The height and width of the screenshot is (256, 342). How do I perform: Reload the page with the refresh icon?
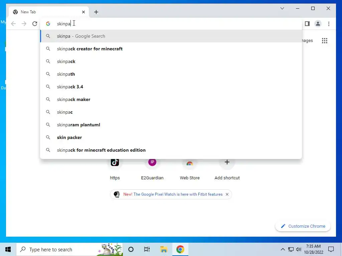tap(35, 24)
